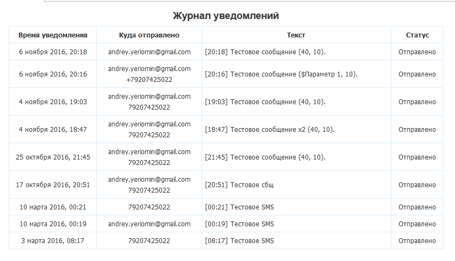
Task: Click the Куда отправлено column header
Action: coord(149,35)
